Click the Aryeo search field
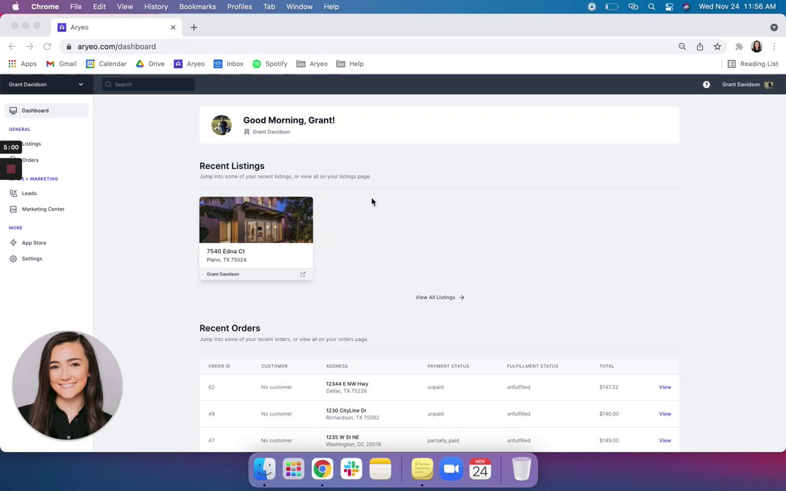786x491 pixels. pos(148,85)
